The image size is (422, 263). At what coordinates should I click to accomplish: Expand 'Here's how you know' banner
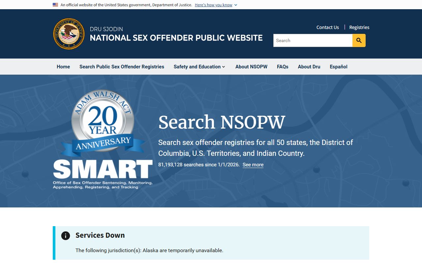pos(216,5)
